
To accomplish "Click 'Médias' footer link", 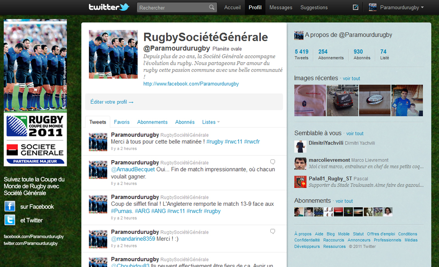I will 411,240.
